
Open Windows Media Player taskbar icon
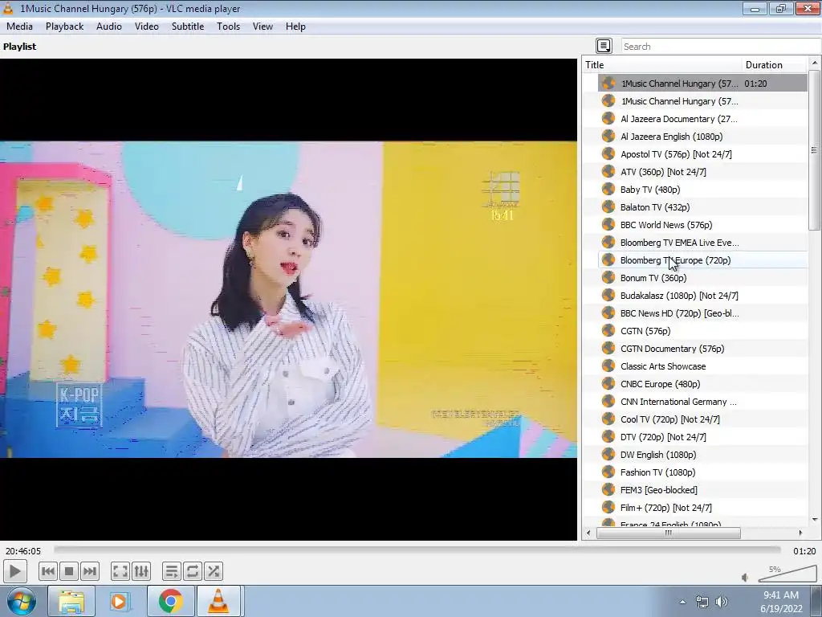[x=120, y=601]
